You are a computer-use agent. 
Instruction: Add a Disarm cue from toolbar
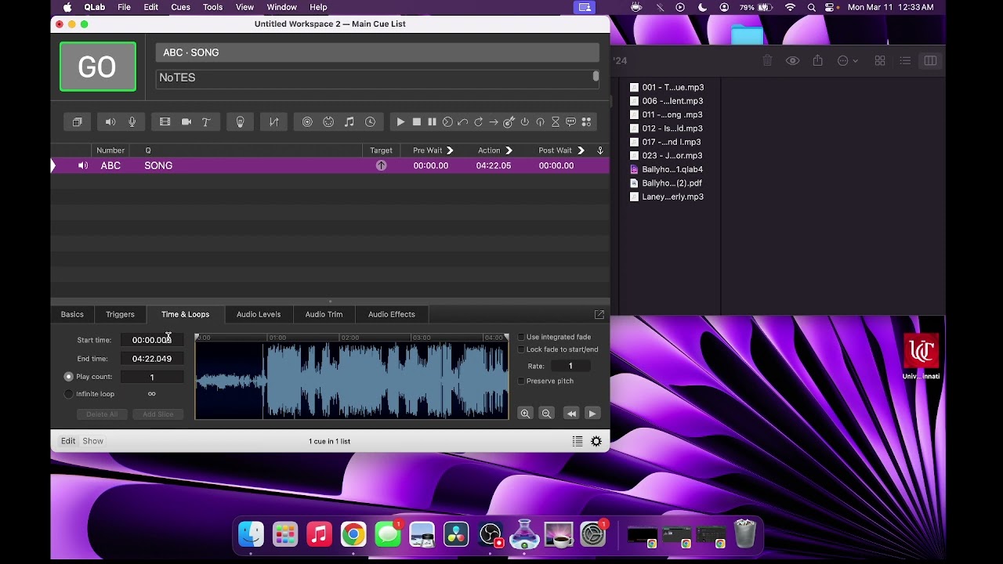[x=540, y=122]
